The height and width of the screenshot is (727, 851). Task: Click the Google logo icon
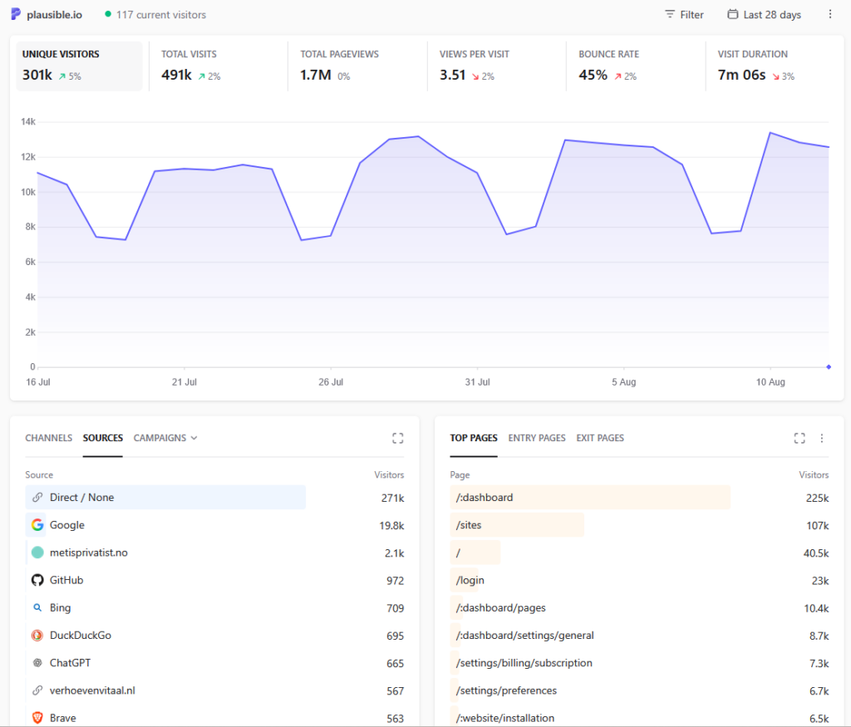pos(37,525)
